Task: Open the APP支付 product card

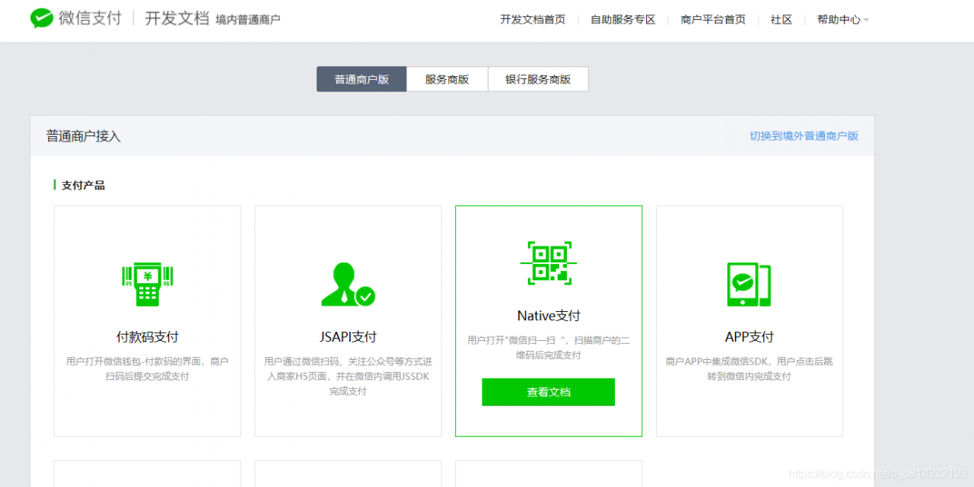Action: point(749,320)
